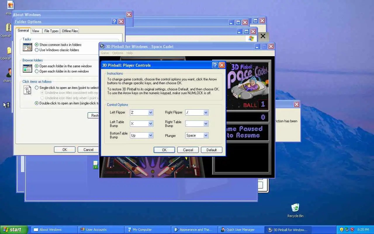
Task: Switch to the View tab in Folder Options
Action: 36,31
